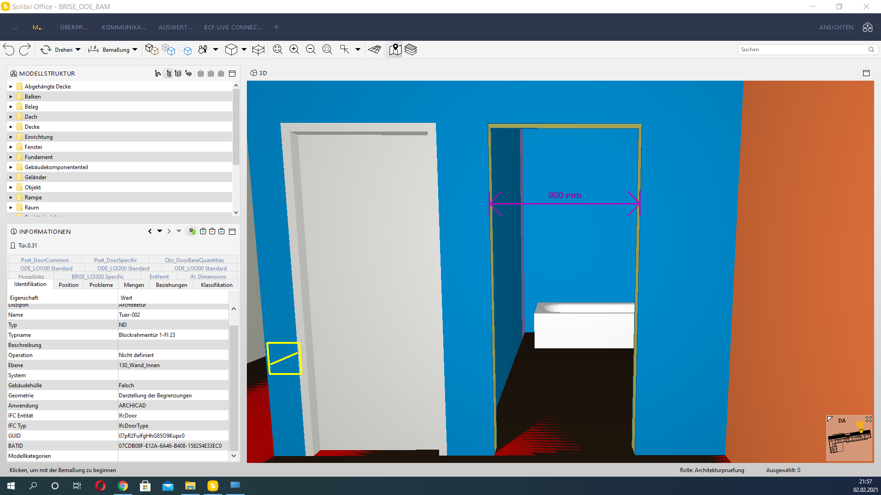Toggle the layers stack icon
Image resolution: width=881 pixels, height=495 pixels.
click(x=411, y=49)
